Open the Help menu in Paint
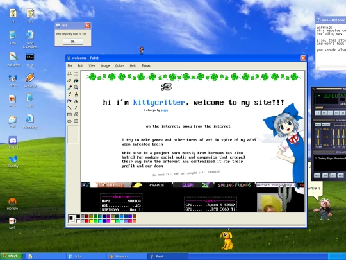346x260 pixels. tap(133, 66)
